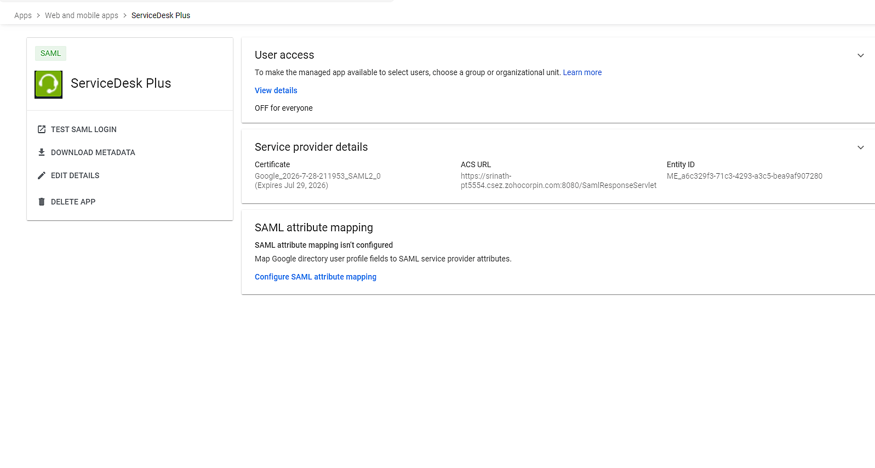Click the Entity ID column label
The height and width of the screenshot is (468, 875).
(x=680, y=164)
